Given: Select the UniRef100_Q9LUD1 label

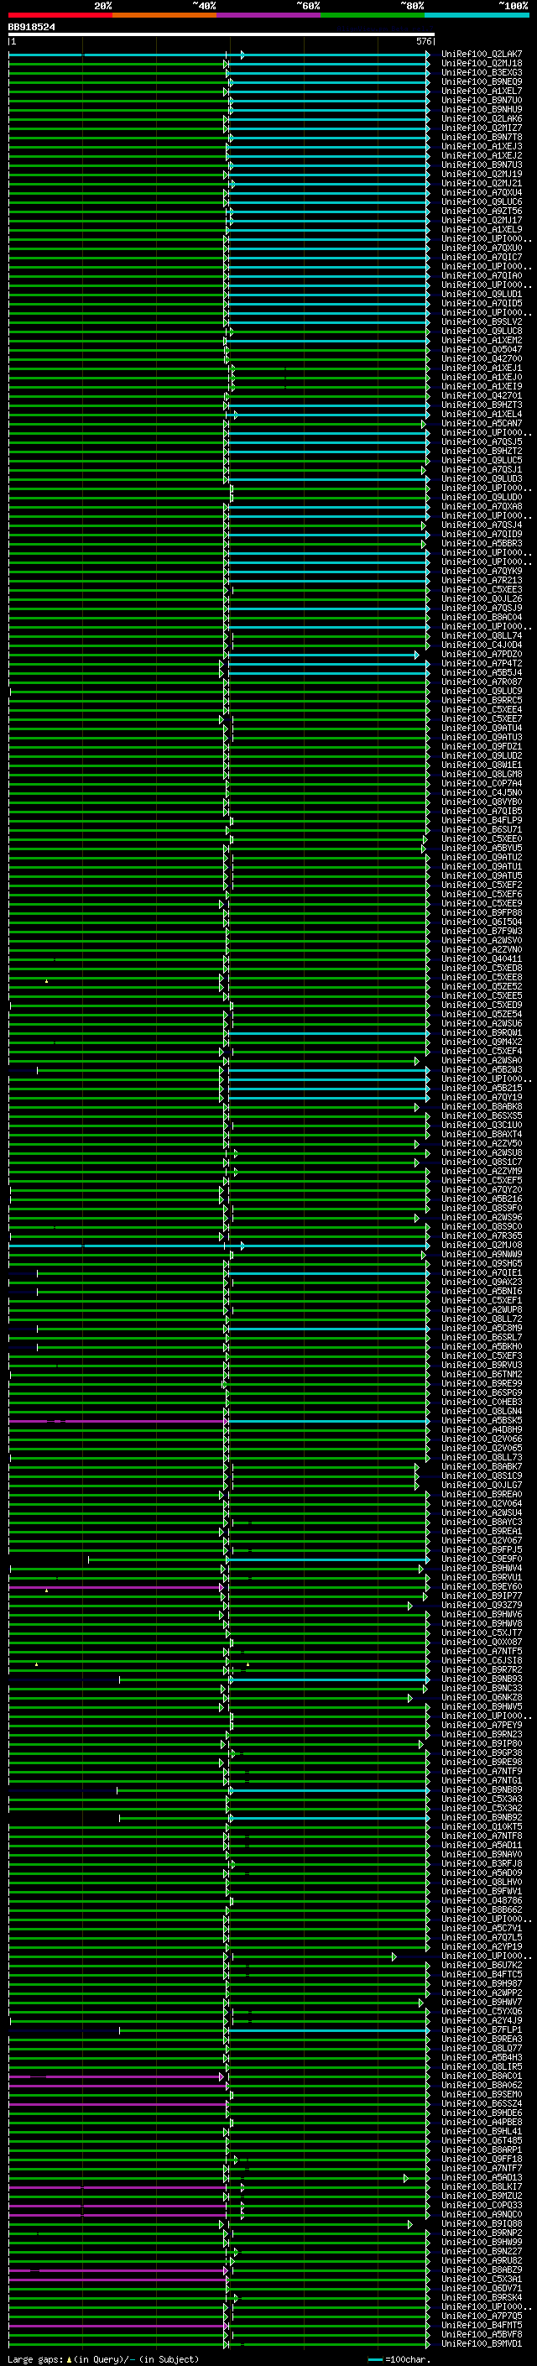Looking at the screenshot, I should (482, 294).
